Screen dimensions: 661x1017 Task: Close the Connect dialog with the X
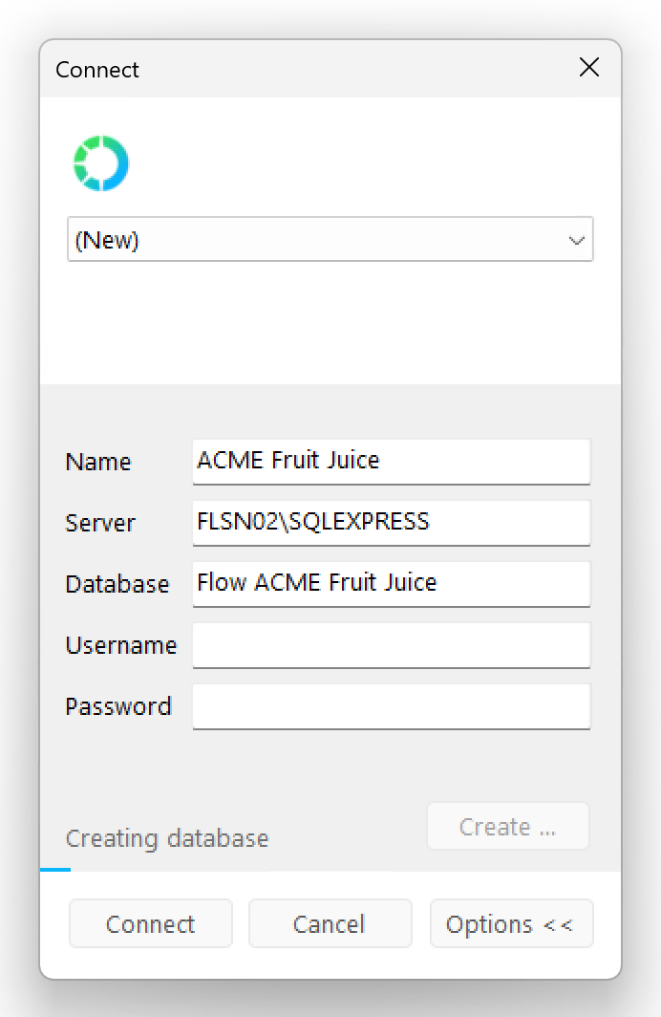(589, 68)
